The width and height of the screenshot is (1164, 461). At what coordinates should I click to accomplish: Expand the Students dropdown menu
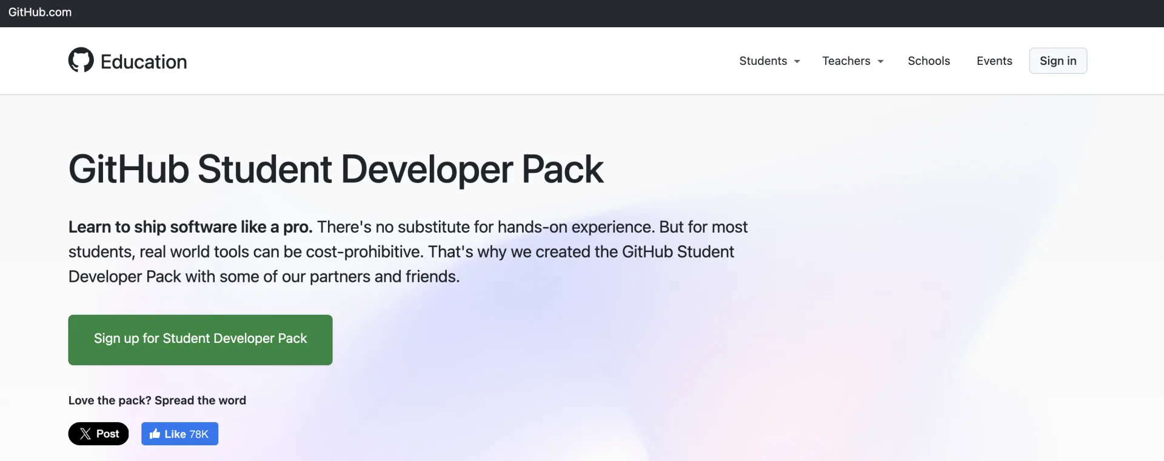point(769,61)
